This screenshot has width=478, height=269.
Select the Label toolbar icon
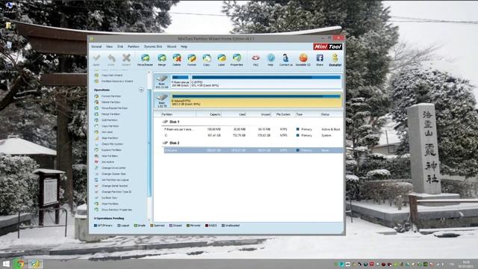pos(221,60)
